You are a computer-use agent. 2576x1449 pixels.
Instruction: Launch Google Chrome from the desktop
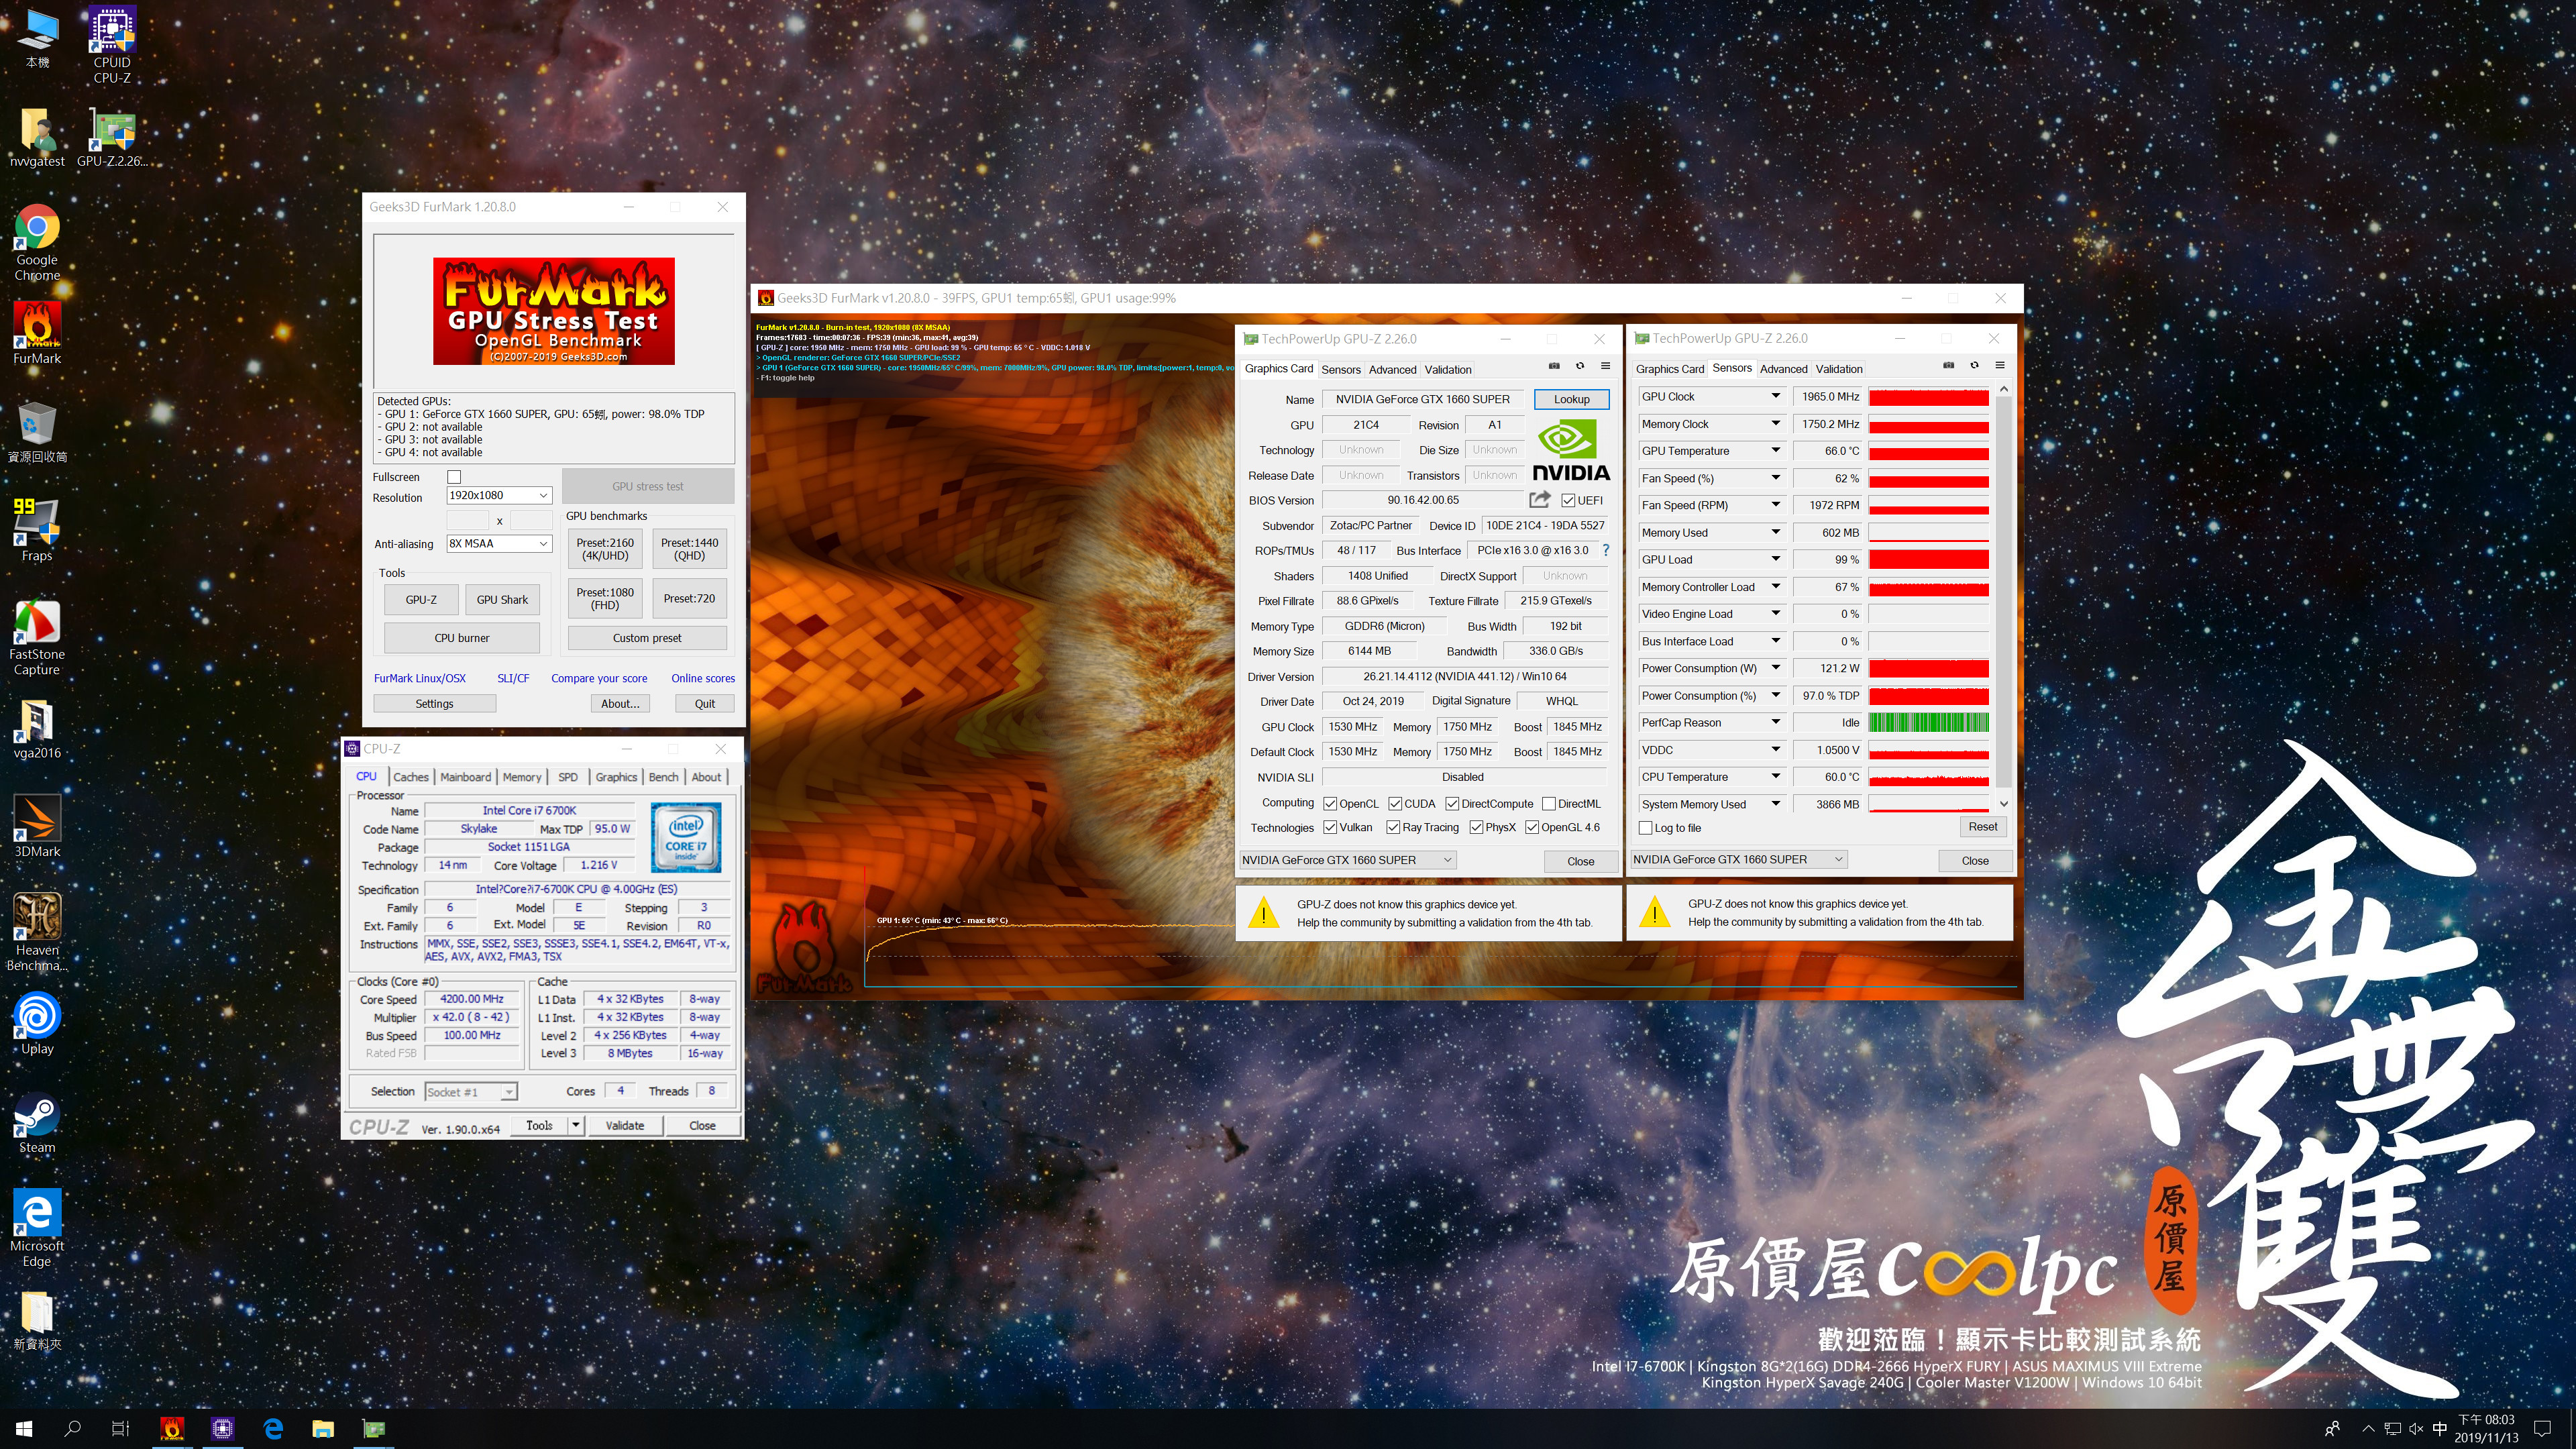(37, 243)
